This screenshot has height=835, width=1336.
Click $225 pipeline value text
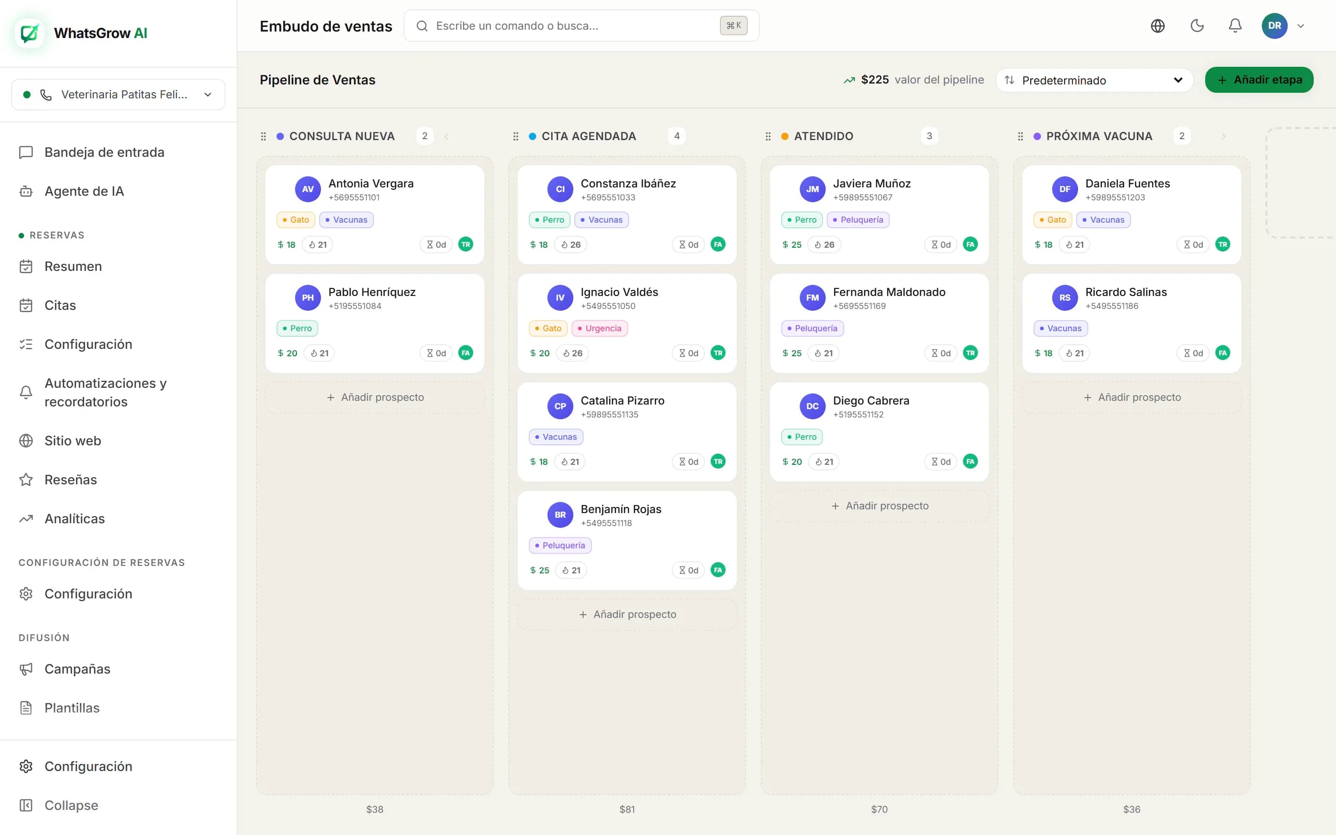pyautogui.click(x=875, y=80)
